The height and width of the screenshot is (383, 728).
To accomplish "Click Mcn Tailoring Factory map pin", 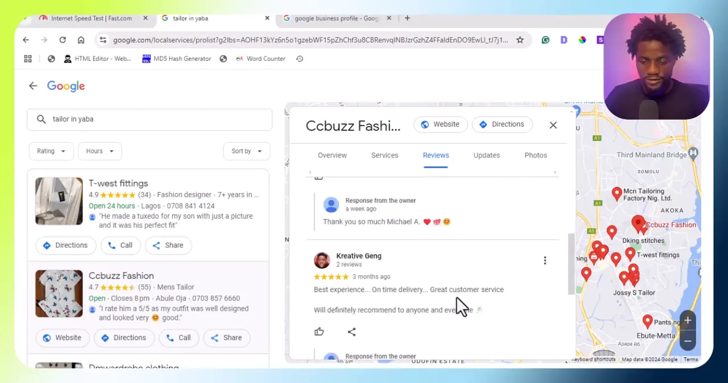I will tap(617, 194).
